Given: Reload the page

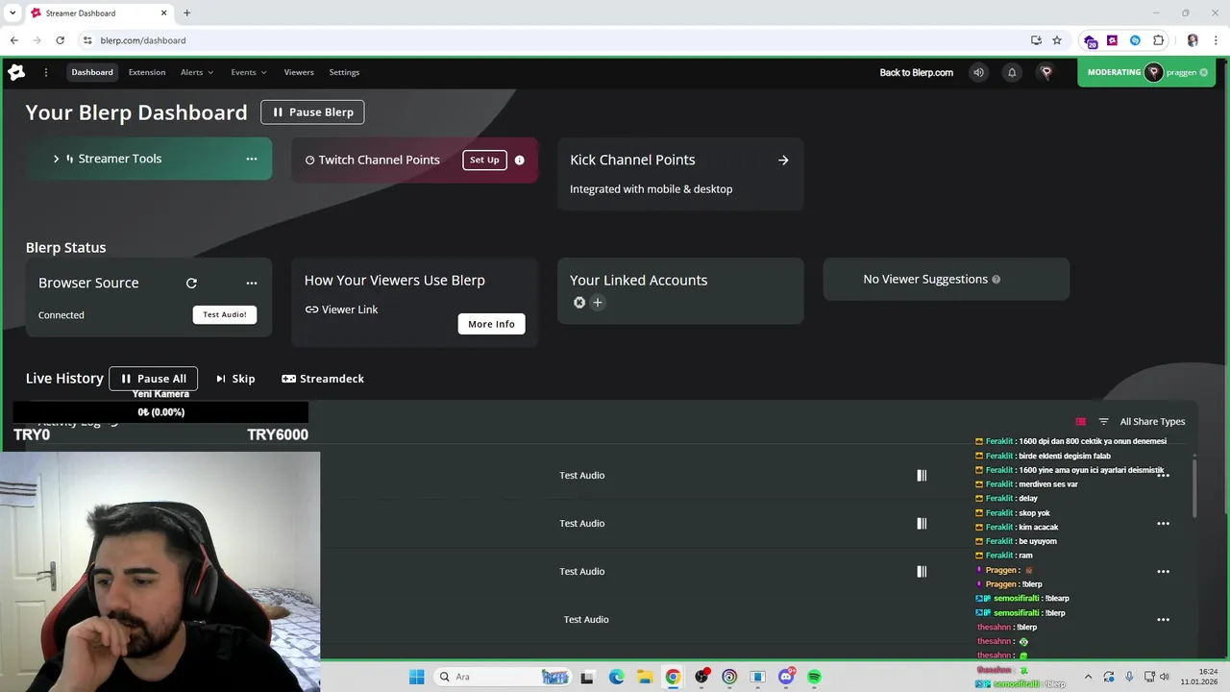Looking at the screenshot, I should coord(60,40).
